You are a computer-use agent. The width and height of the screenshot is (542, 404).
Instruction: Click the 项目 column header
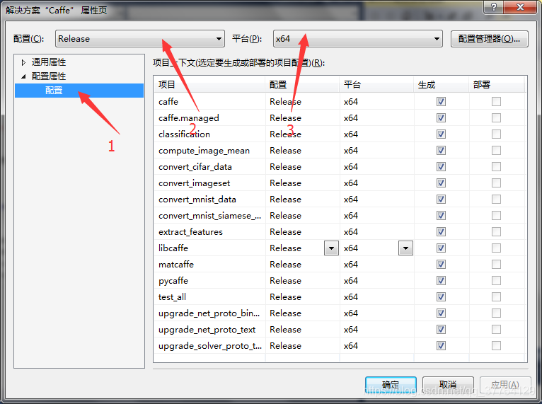(x=209, y=85)
